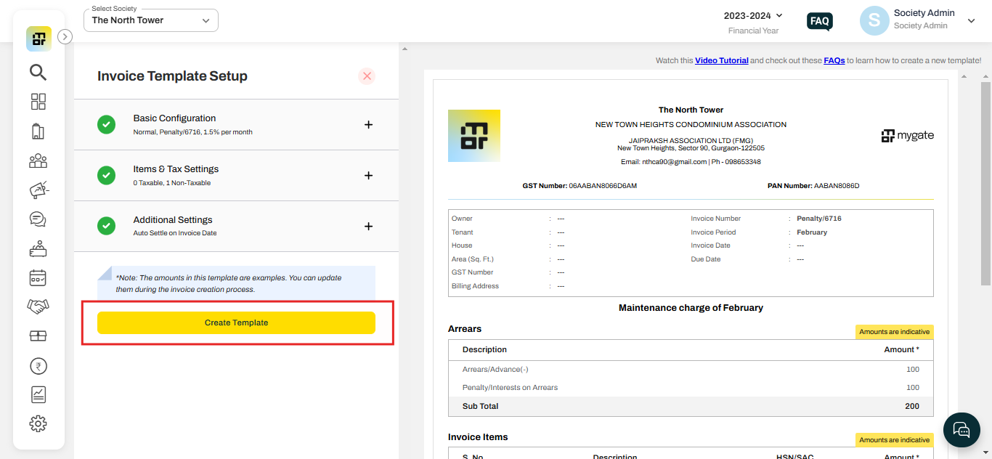Select the vendors handshake icon

click(x=38, y=306)
